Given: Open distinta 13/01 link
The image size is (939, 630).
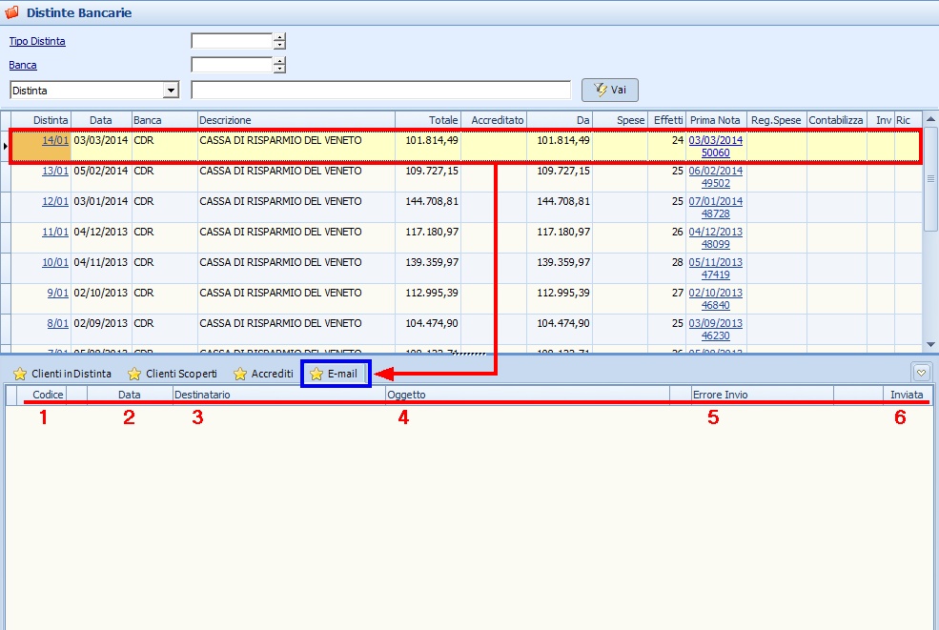Looking at the screenshot, I should tap(54, 171).
